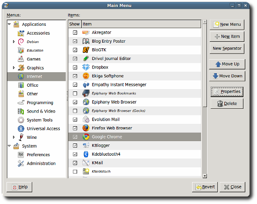Click the Education category icon
Viewport: 257px width, 204px height.
coord(21,50)
